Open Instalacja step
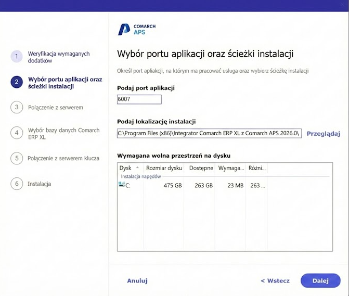The height and width of the screenshot is (296, 349). click(39, 184)
